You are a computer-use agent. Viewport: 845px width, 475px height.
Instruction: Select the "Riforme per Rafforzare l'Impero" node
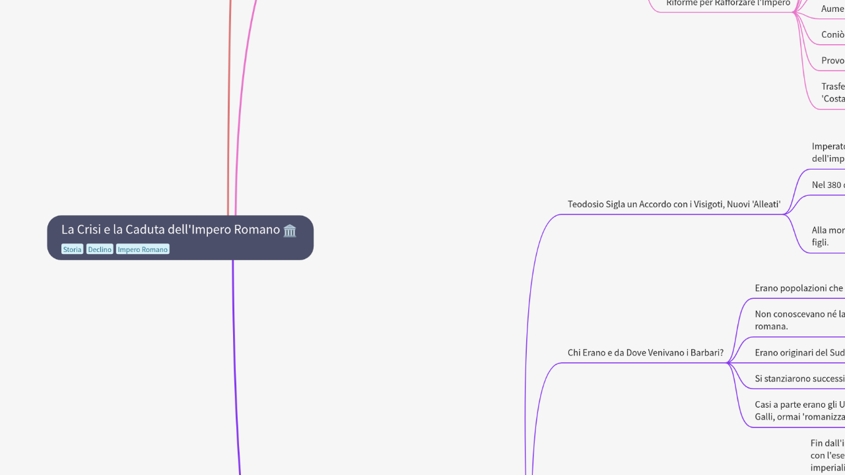727,3
